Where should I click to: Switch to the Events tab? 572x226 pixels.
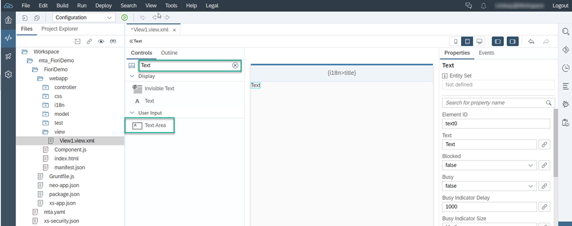click(486, 53)
